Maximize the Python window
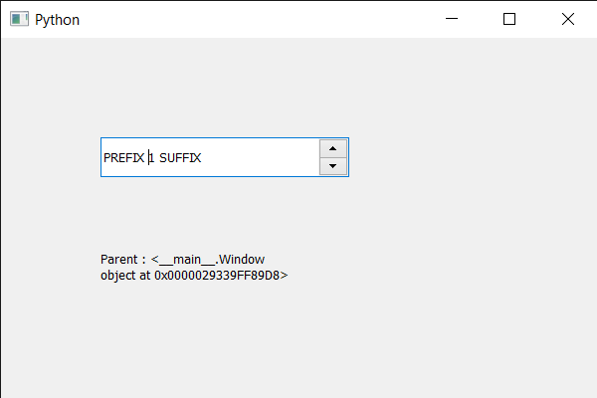This screenshot has height=398, width=597. coord(509,19)
